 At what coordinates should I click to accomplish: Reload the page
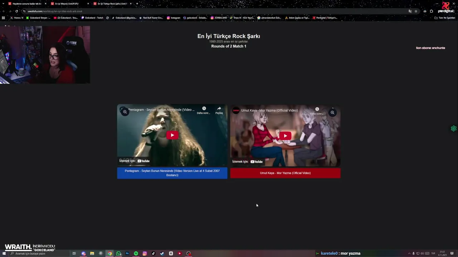(x=16, y=11)
